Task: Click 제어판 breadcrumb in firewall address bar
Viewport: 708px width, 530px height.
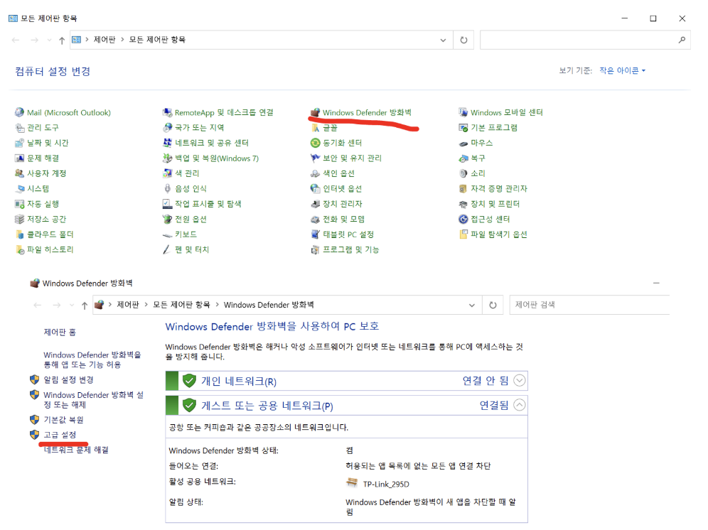Action: point(128,305)
